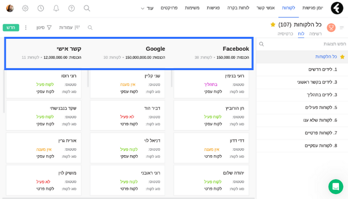Open the רועי בנימין customer card
The image size is (348, 199).
[211, 84]
